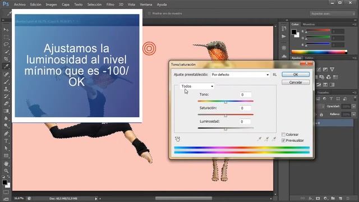Image resolution: width=359 pixels, height=202 pixels.
Task: Switch to the Muestras tab
Action: (x=309, y=24)
